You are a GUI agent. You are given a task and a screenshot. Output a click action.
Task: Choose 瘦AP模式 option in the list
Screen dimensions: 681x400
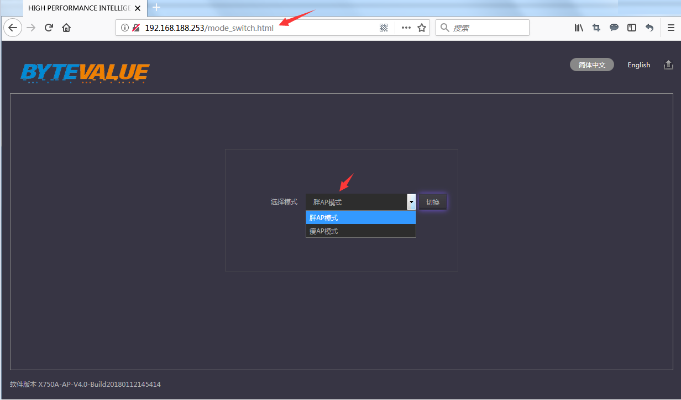[360, 231]
